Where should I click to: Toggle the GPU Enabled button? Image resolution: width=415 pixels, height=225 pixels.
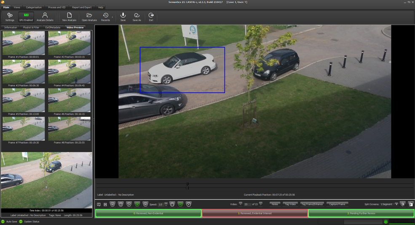tap(26, 17)
